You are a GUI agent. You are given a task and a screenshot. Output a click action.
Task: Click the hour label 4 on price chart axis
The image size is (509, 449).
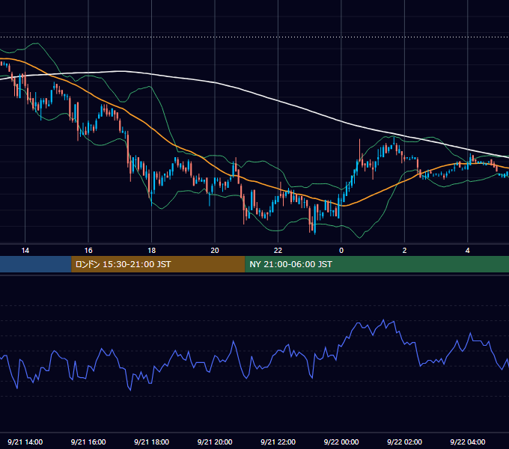pyautogui.click(x=468, y=251)
